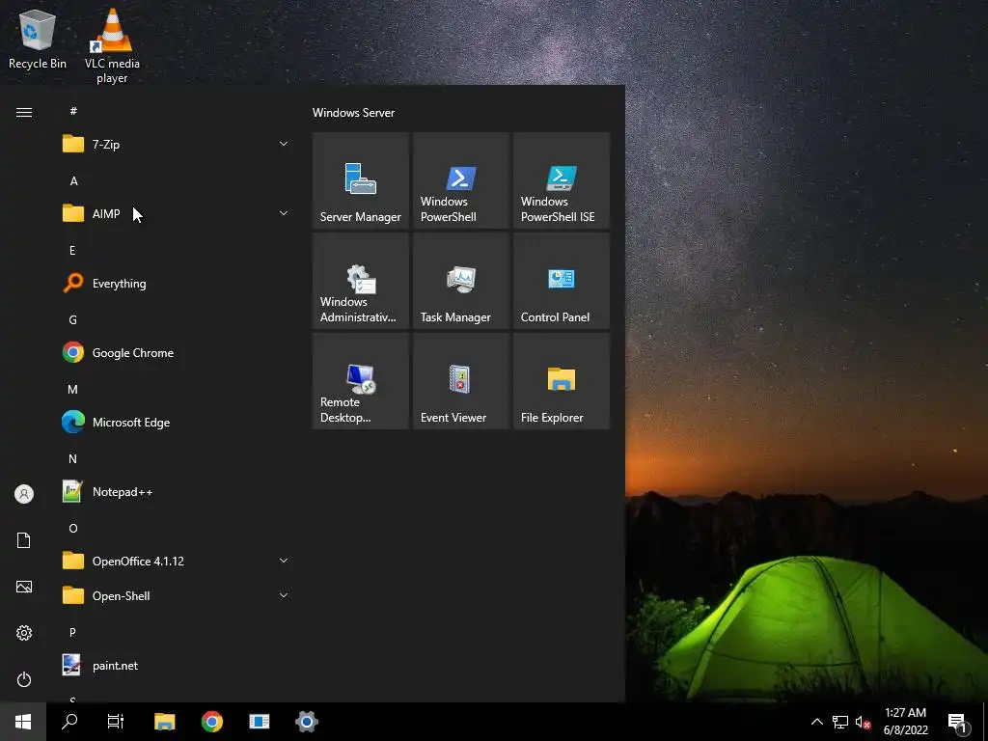
Task: Click the '#' section header in app list
Action: [73, 111]
